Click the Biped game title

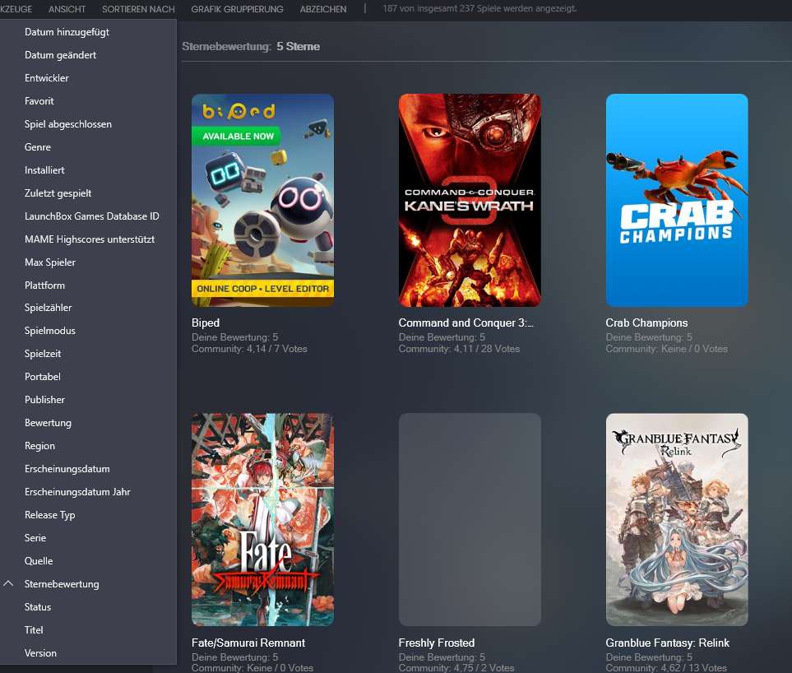[206, 323]
